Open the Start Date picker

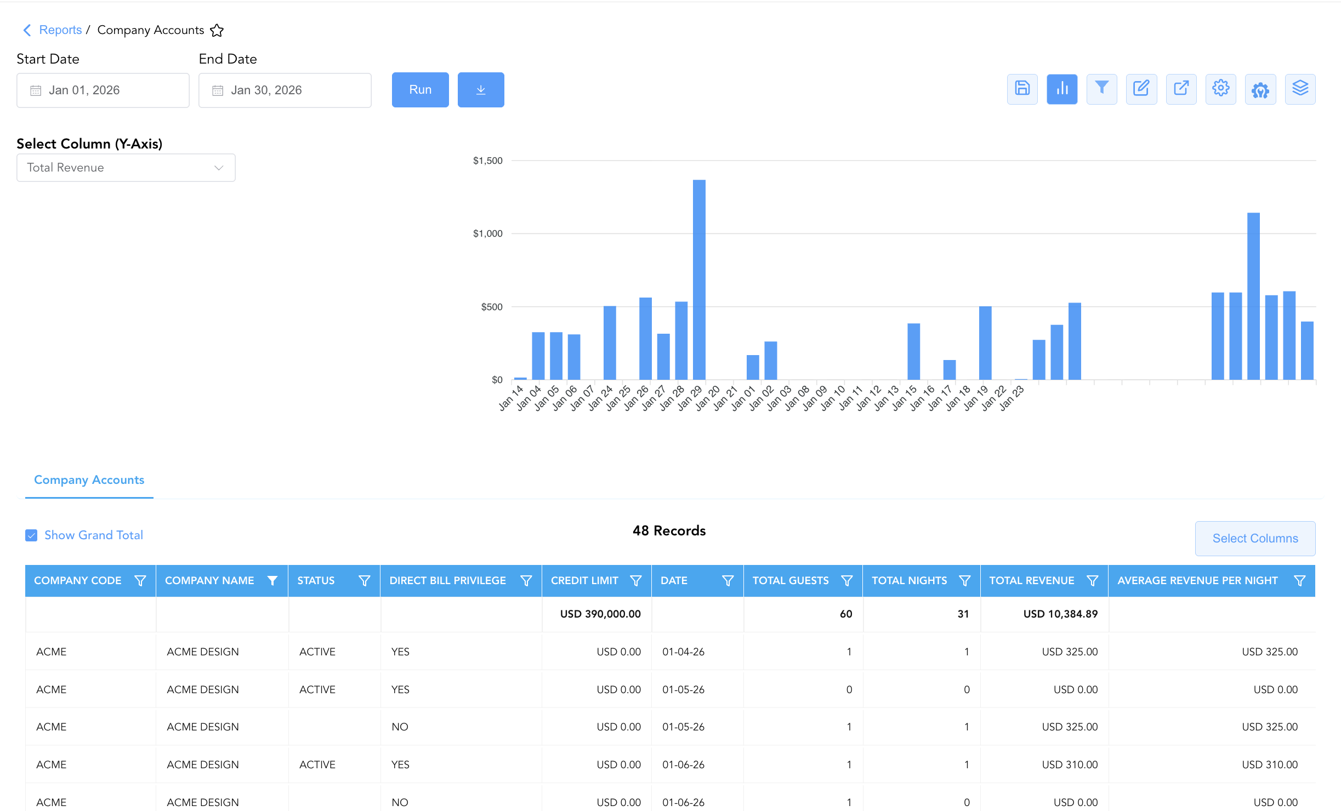point(103,90)
